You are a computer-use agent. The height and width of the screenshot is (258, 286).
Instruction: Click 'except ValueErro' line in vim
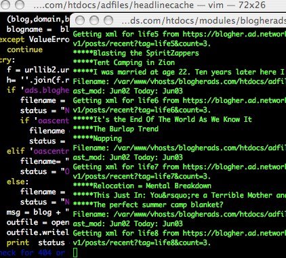35,39
